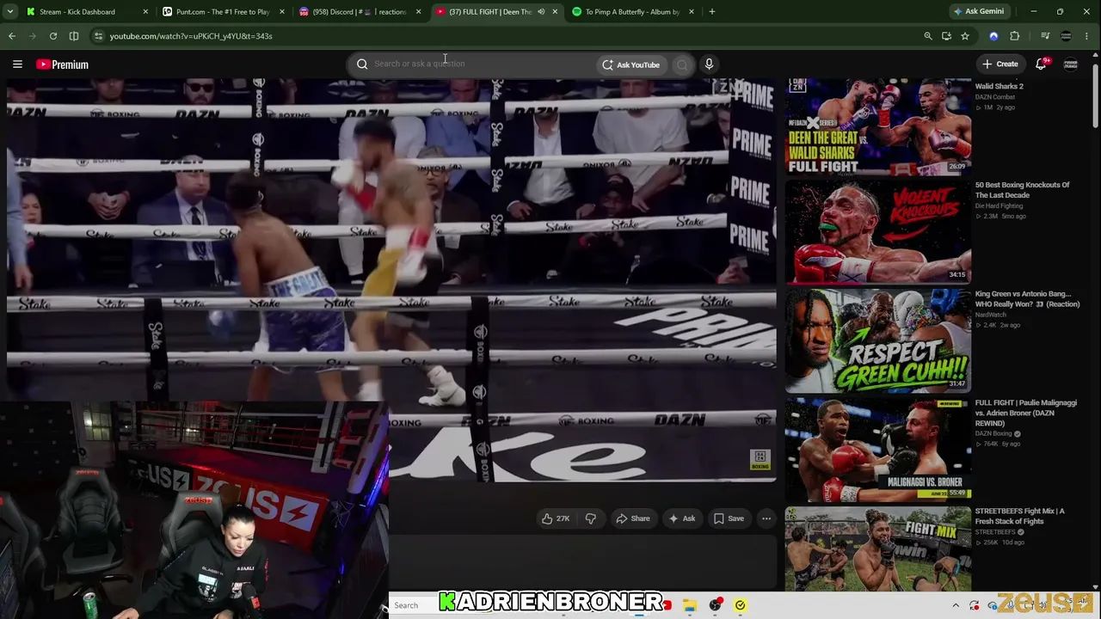
Task: Show hidden system tray icons chevron
Action: point(956,605)
